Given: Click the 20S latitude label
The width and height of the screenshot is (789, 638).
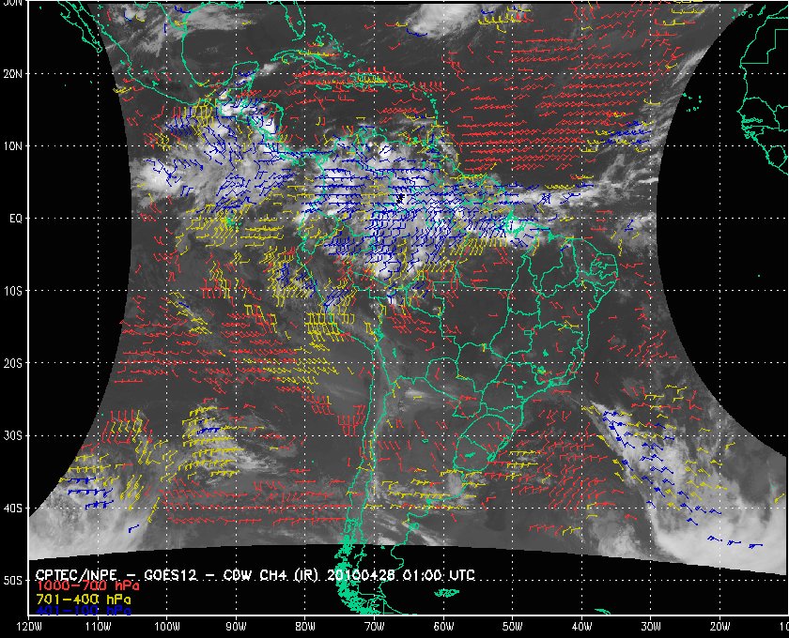Looking at the screenshot, I should pos(12,363).
